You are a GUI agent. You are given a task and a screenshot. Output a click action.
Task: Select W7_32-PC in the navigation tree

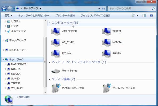coord(17,88)
